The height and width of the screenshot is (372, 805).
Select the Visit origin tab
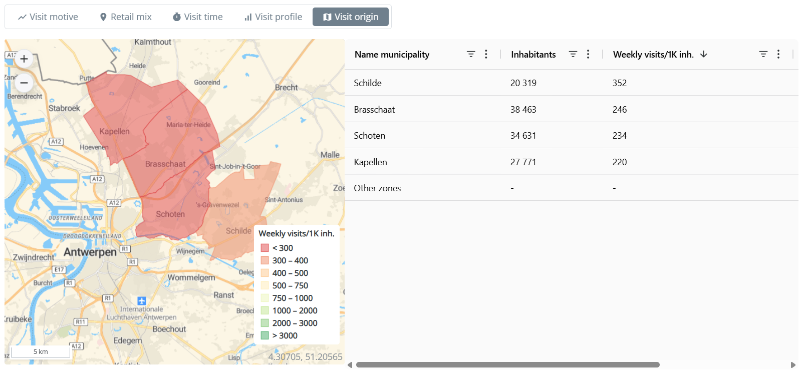[x=351, y=17]
